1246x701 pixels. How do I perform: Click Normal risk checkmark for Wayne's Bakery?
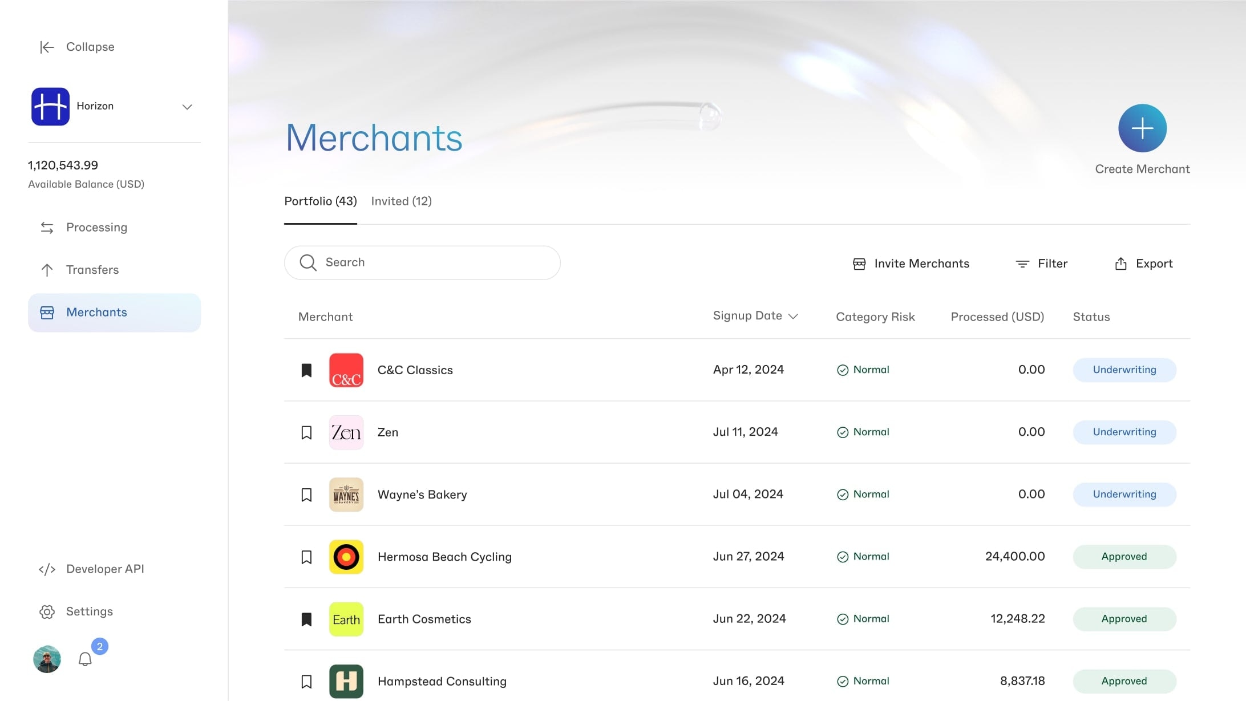[x=843, y=495]
